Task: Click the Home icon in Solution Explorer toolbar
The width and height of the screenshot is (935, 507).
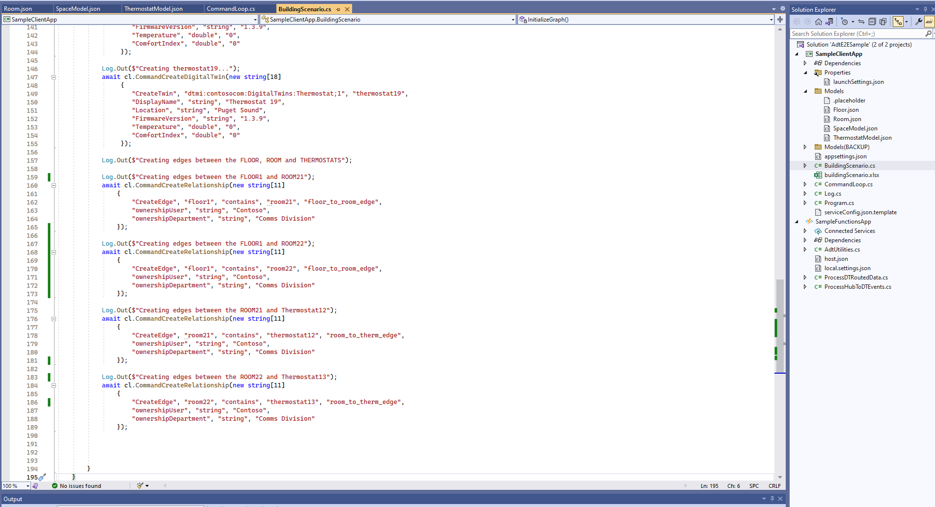Action: (819, 21)
